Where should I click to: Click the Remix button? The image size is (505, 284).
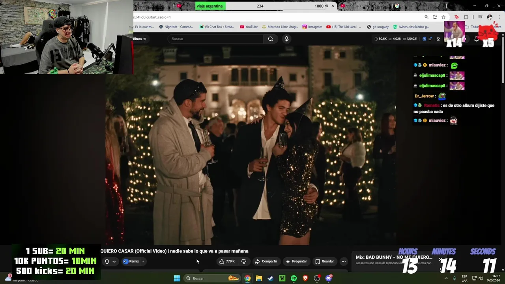coord(131,261)
